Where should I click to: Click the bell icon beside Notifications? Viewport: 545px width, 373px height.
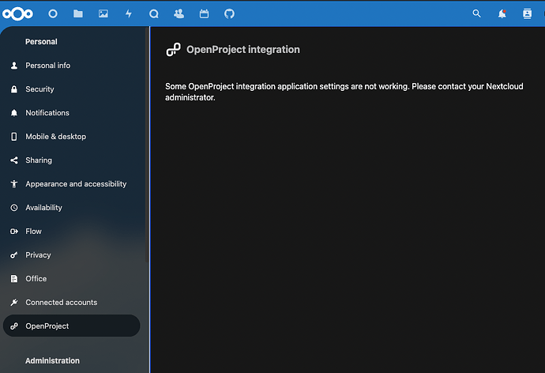coord(14,113)
